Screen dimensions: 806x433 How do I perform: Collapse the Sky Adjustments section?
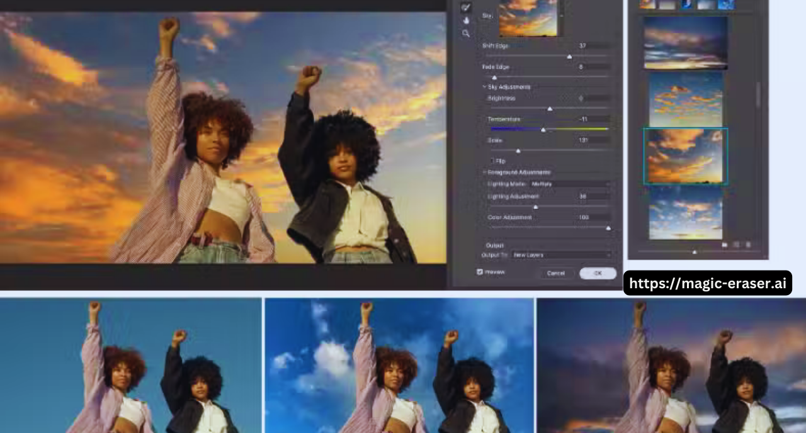[484, 87]
